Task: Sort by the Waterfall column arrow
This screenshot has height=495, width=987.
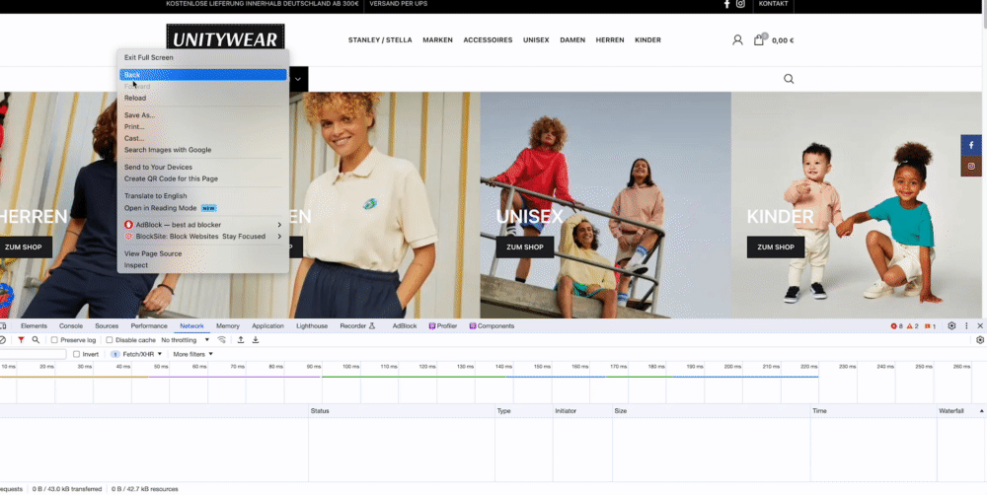Action: point(981,411)
